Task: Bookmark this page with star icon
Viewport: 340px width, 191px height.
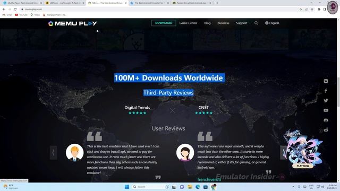Action: click(x=312, y=9)
